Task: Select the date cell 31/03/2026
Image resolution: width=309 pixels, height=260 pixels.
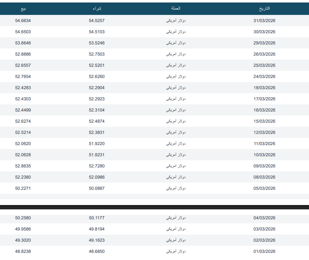Action: click(x=264, y=21)
